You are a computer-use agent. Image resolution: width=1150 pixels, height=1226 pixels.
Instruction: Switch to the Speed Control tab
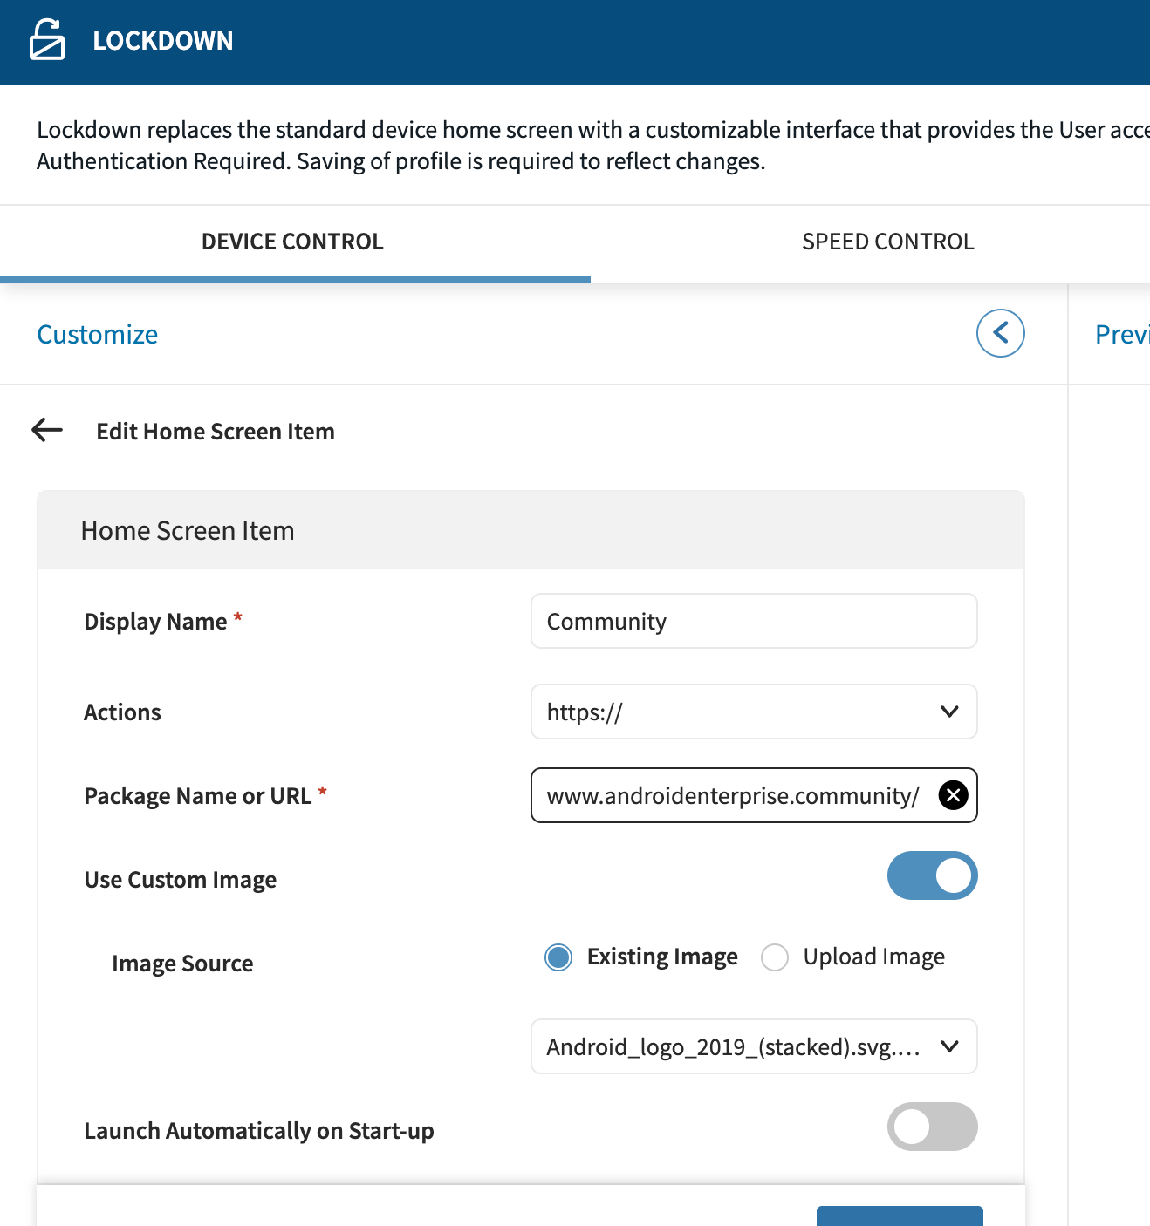[x=887, y=242]
